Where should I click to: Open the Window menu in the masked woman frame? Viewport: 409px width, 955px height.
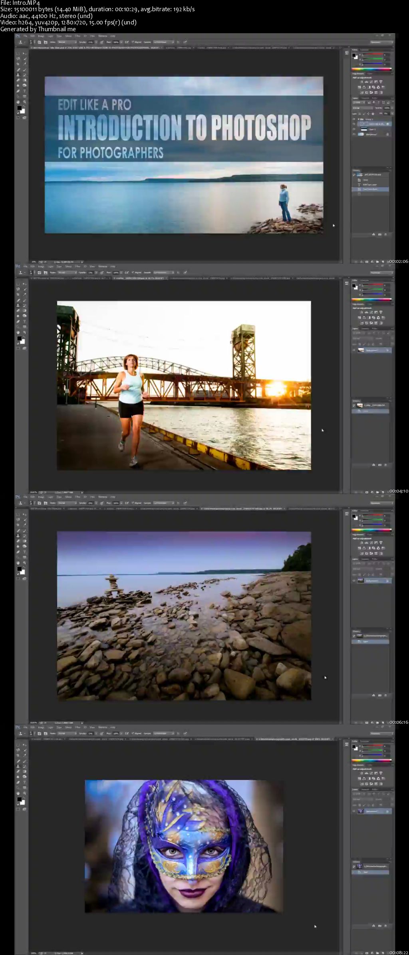tap(103, 727)
